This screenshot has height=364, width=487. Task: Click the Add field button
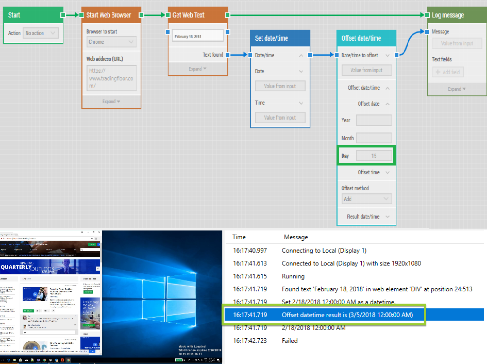click(448, 72)
